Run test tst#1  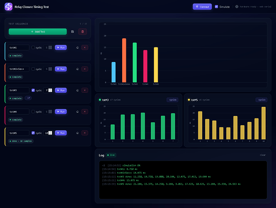(x=61, y=47)
